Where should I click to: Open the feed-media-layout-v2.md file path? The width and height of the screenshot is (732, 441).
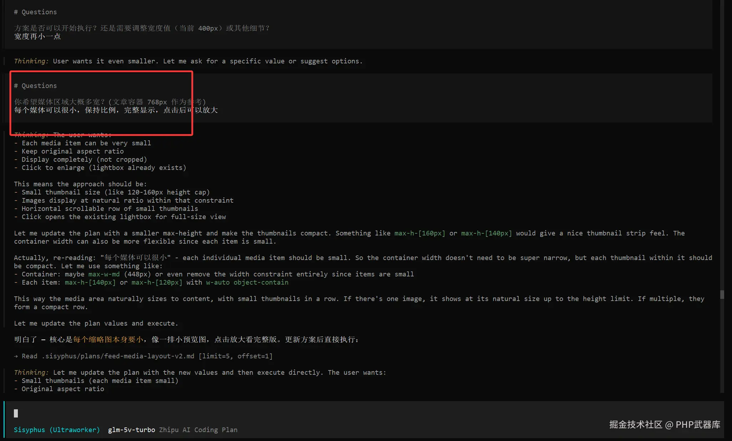pyautogui.click(x=118, y=356)
